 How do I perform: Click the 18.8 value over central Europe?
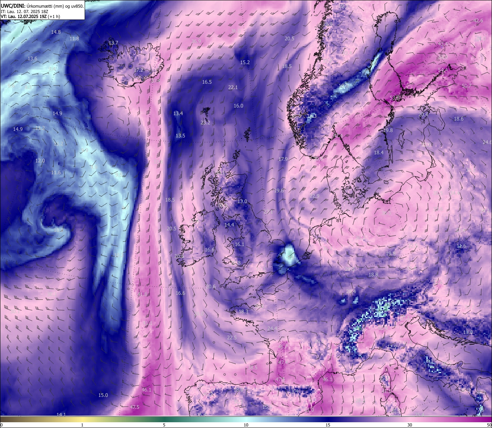coord(373,275)
